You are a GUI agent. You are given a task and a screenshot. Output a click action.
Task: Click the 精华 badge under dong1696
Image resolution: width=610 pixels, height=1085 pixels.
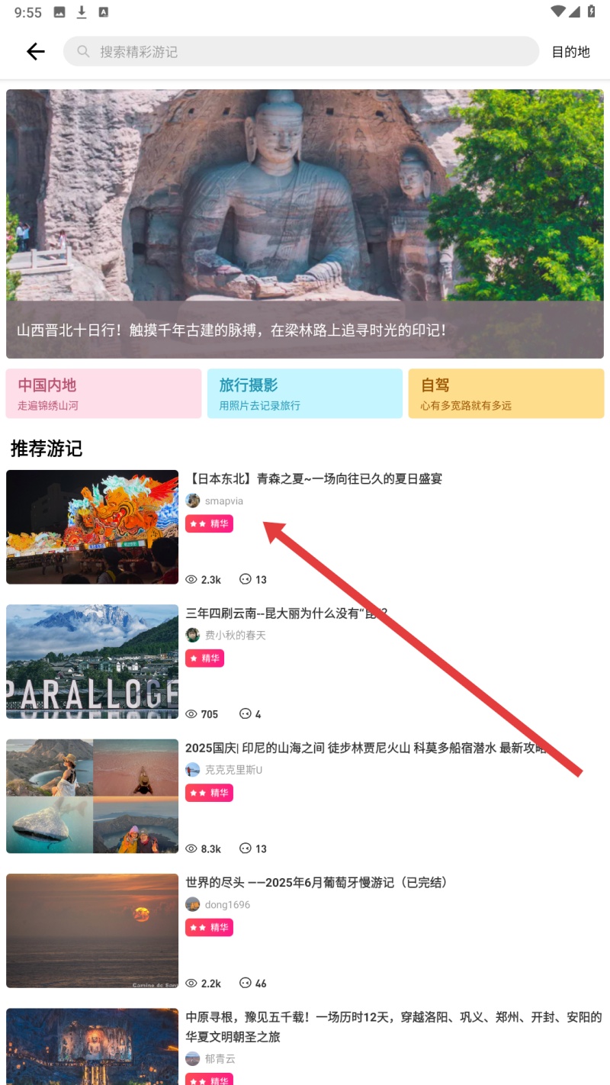pos(209,927)
